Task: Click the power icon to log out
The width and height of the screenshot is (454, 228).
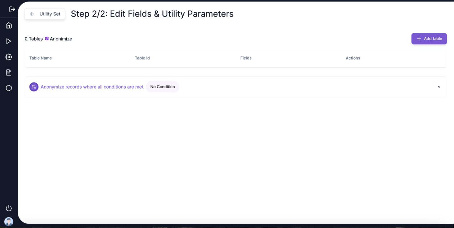Action: 9,208
